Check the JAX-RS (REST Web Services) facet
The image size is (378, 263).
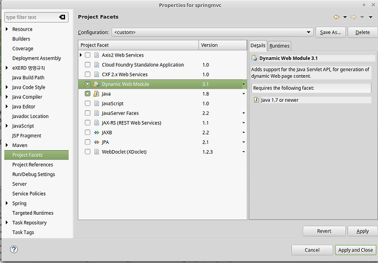click(88, 122)
